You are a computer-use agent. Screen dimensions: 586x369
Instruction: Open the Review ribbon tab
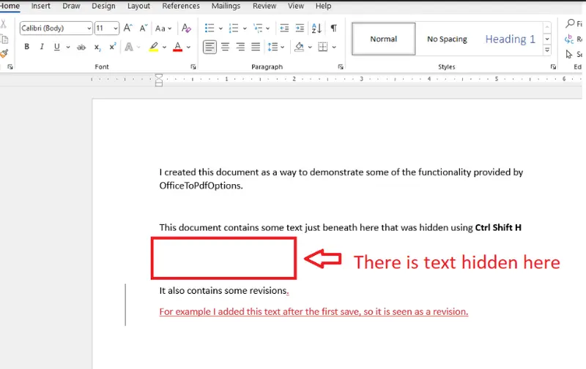pos(264,6)
